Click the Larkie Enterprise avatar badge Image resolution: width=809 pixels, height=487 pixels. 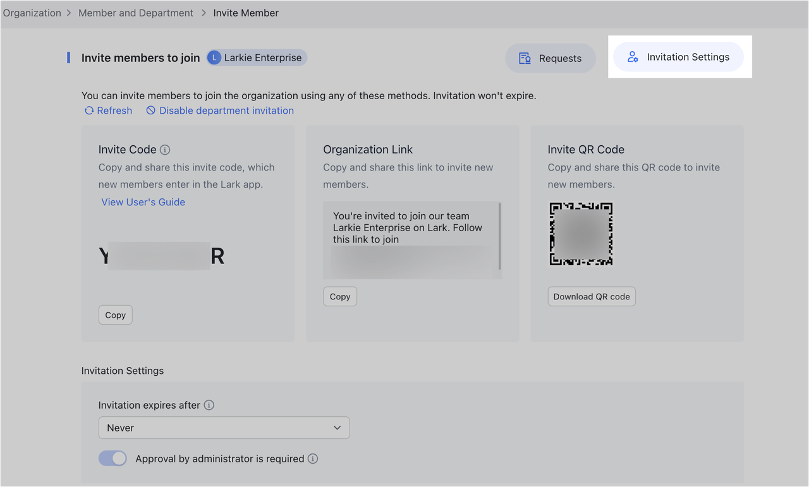tap(214, 57)
